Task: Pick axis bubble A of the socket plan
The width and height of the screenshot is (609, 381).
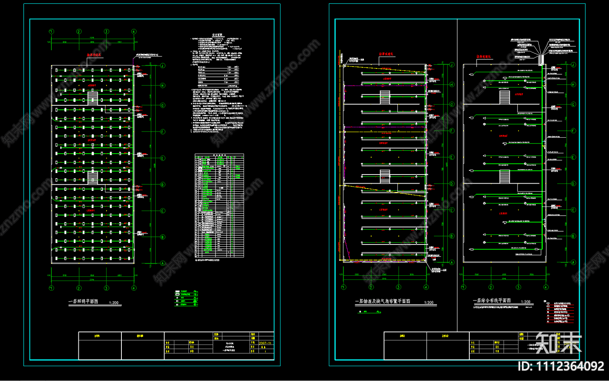Action: [452, 262]
